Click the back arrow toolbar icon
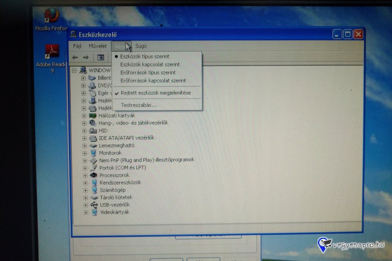 coord(75,57)
